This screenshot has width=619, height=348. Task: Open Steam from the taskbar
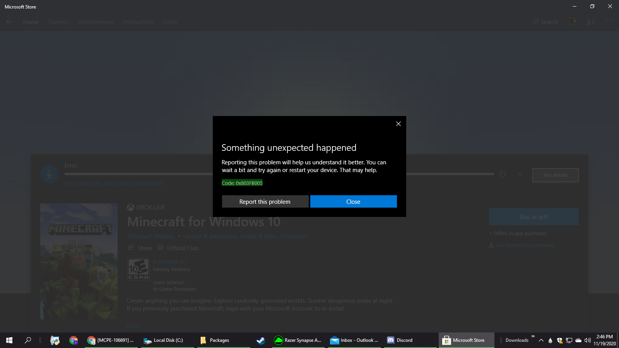click(261, 340)
